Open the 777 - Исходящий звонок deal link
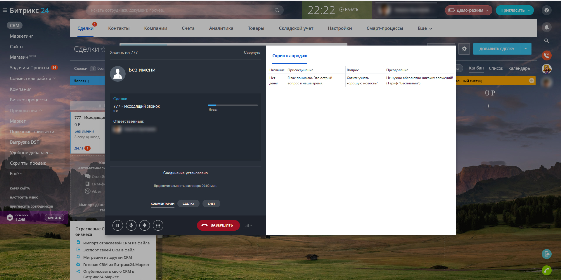Screen dimensions: 561x280 [x=136, y=106]
